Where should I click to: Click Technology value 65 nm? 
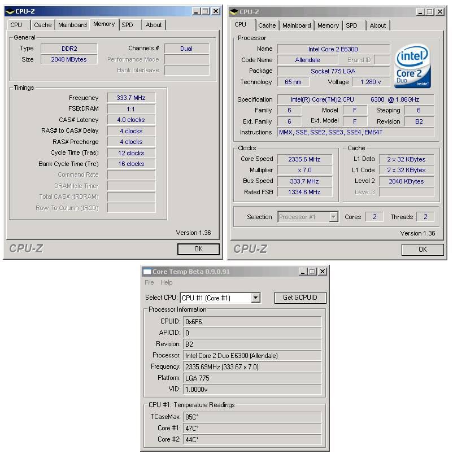pyautogui.click(x=293, y=82)
